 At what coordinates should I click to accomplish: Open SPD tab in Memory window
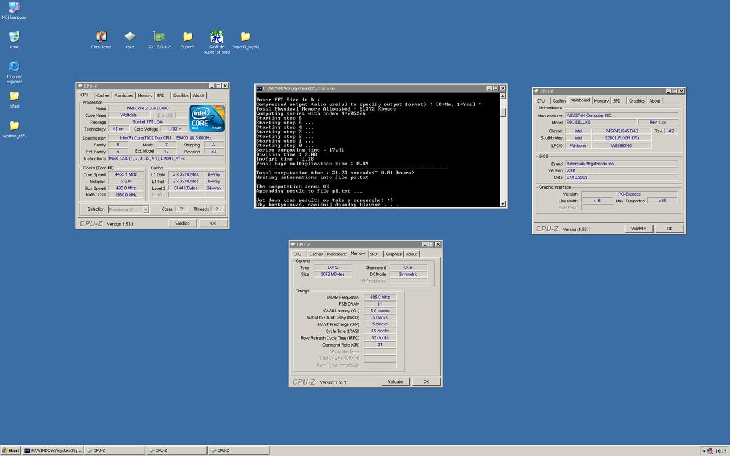tap(374, 254)
